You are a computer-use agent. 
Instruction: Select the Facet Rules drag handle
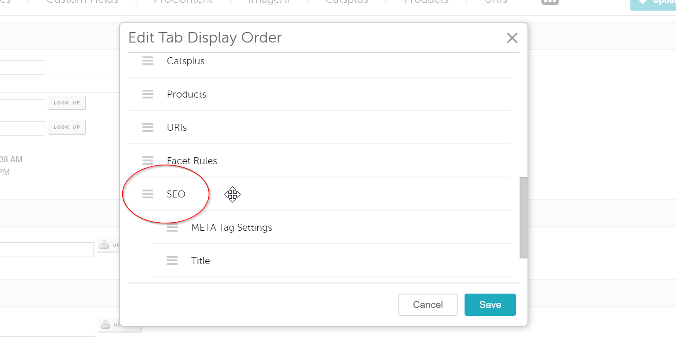[x=148, y=161]
